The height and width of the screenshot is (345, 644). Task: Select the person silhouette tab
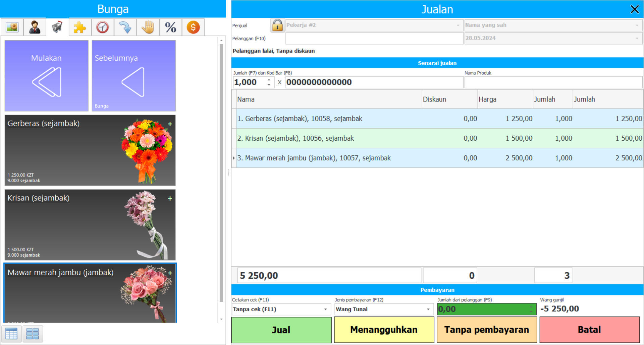click(x=35, y=27)
